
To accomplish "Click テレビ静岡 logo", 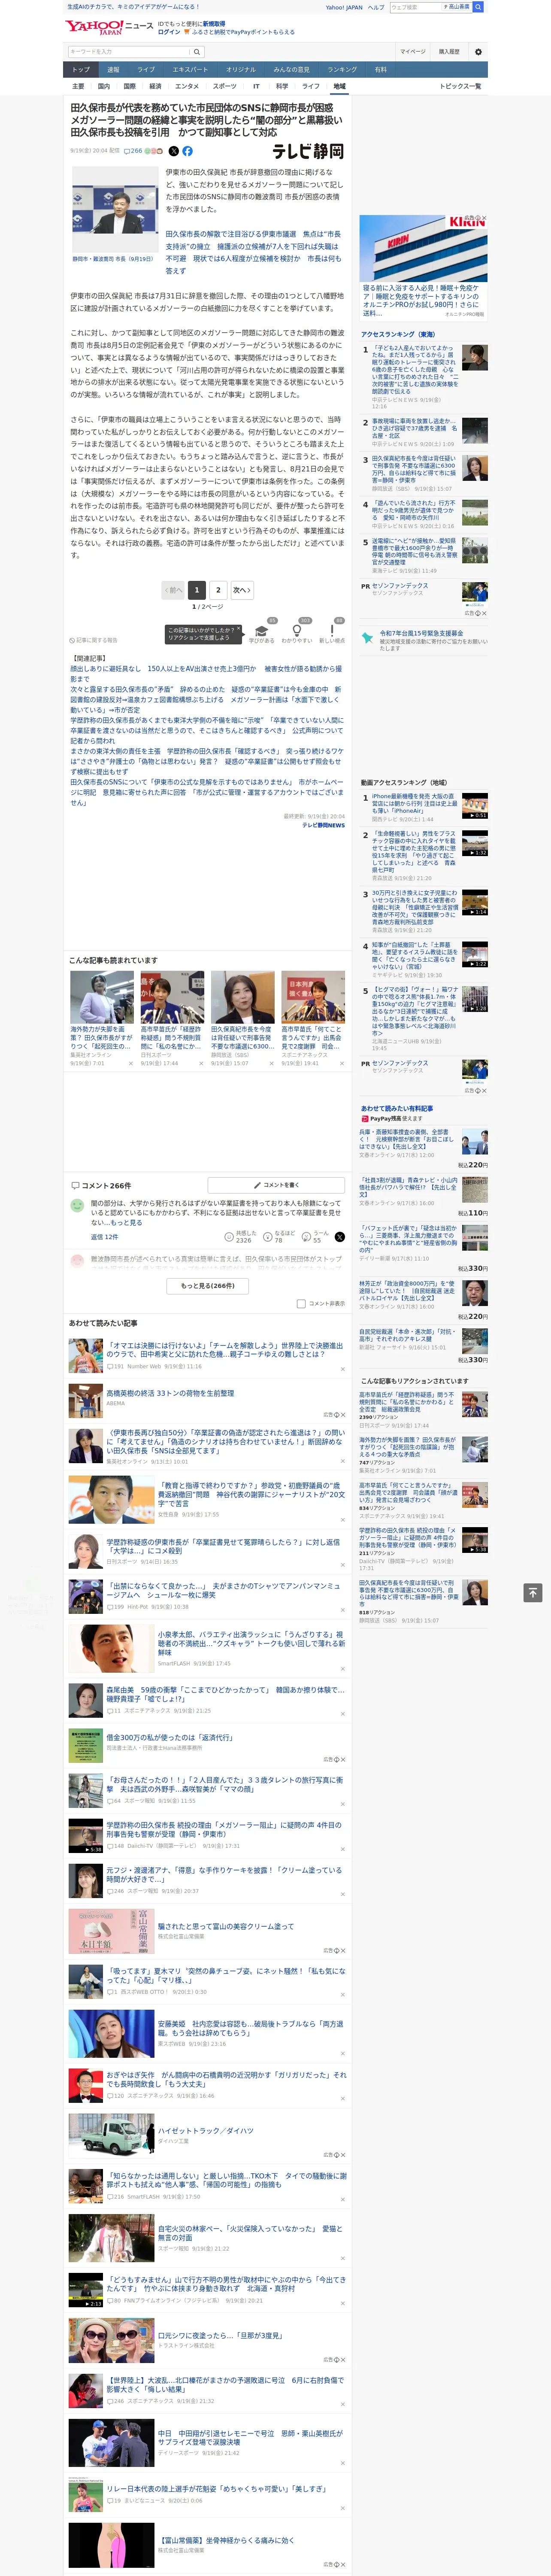I will [308, 151].
